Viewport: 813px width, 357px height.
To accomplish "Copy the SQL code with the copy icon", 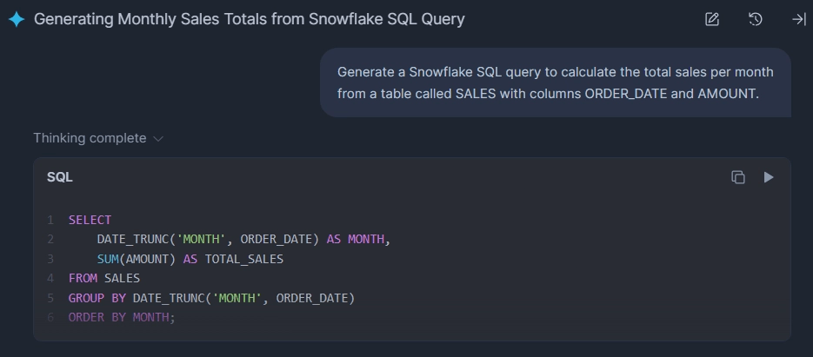I will tap(738, 177).
